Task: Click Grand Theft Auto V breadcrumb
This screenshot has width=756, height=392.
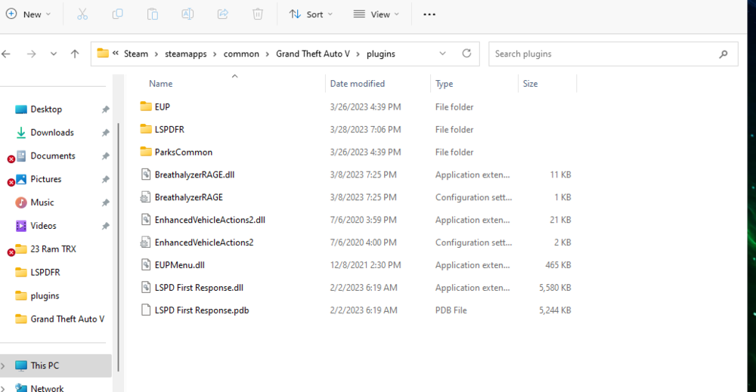Action: coord(313,54)
